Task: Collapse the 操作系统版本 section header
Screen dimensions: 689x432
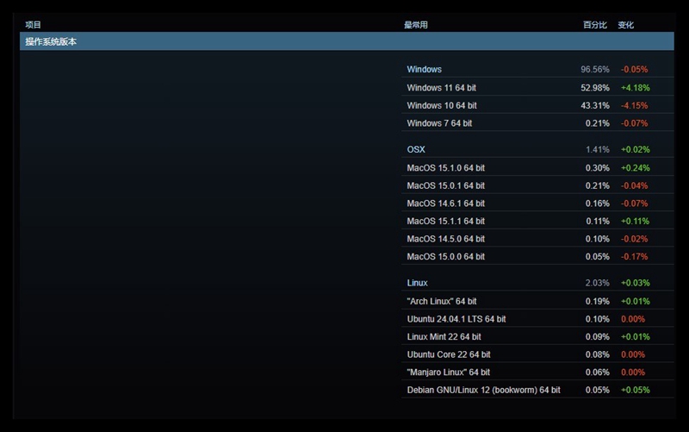Action: pos(347,41)
